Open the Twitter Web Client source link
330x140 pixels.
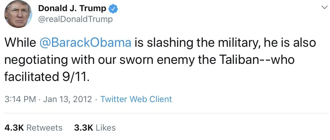pyautogui.click(x=136, y=99)
